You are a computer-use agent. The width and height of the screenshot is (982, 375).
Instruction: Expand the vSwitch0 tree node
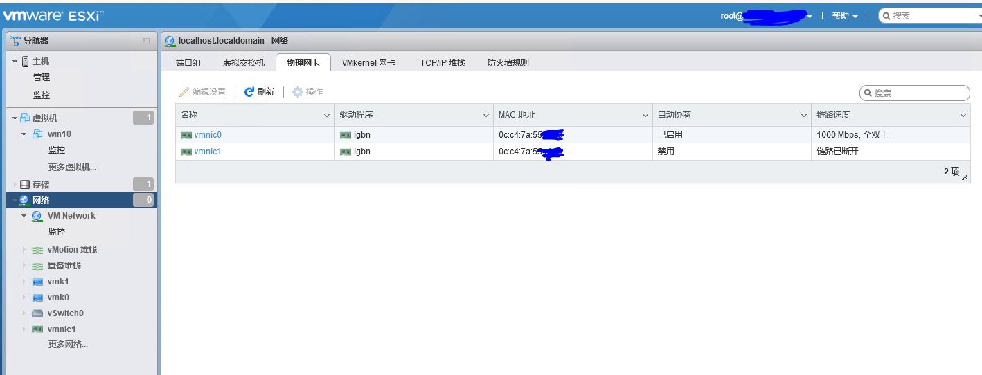(24, 313)
